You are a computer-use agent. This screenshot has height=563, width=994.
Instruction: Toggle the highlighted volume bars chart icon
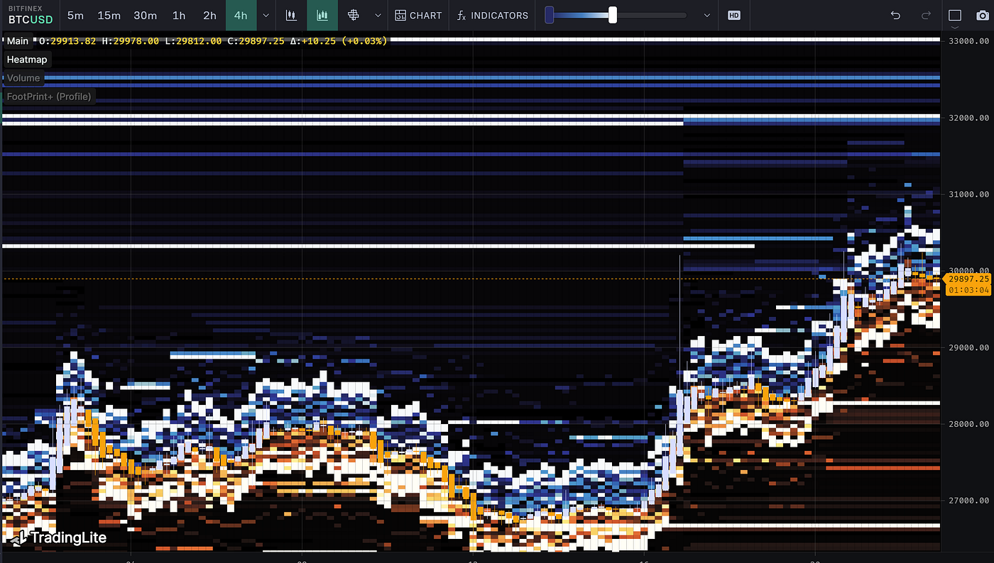pos(322,15)
